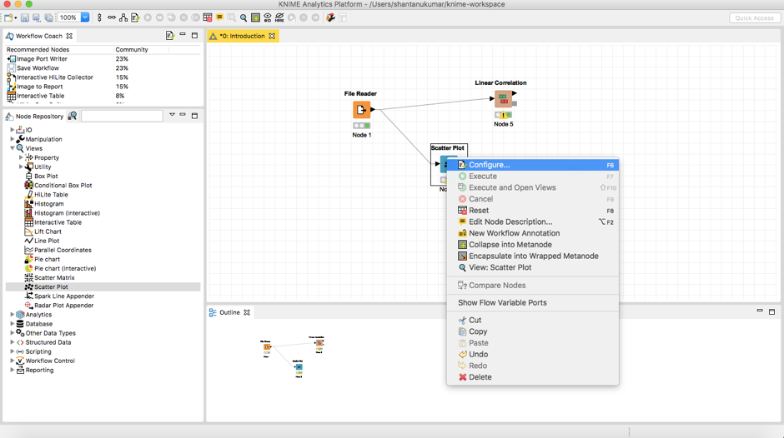
Task: Select Image to Report recommended node
Action: click(x=40, y=87)
